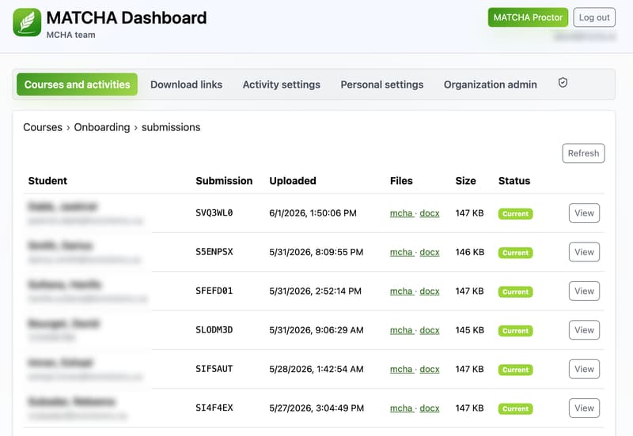This screenshot has width=633, height=436.
Task: Download docx file for SI4F4EX
Action: [x=430, y=408]
